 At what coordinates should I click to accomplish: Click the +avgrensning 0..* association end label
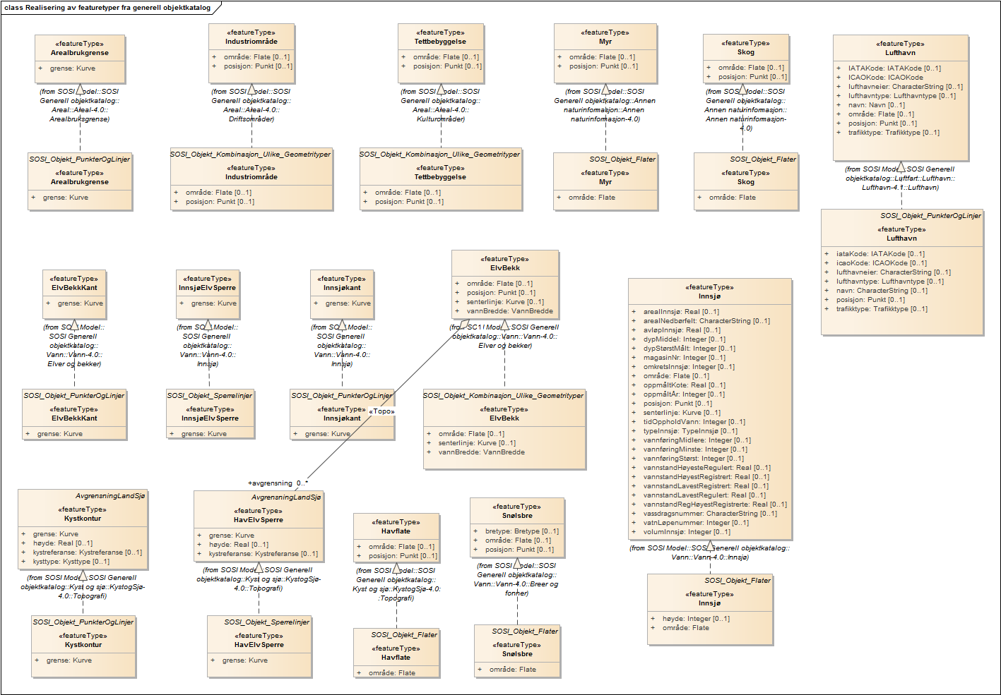[x=278, y=483]
